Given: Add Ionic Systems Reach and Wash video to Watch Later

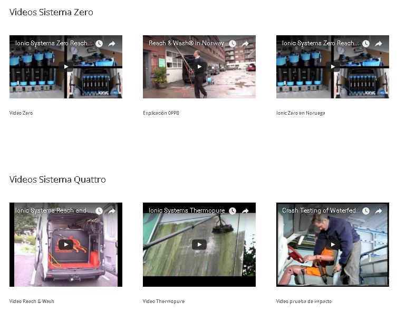Looking at the screenshot, I should 99,211.
